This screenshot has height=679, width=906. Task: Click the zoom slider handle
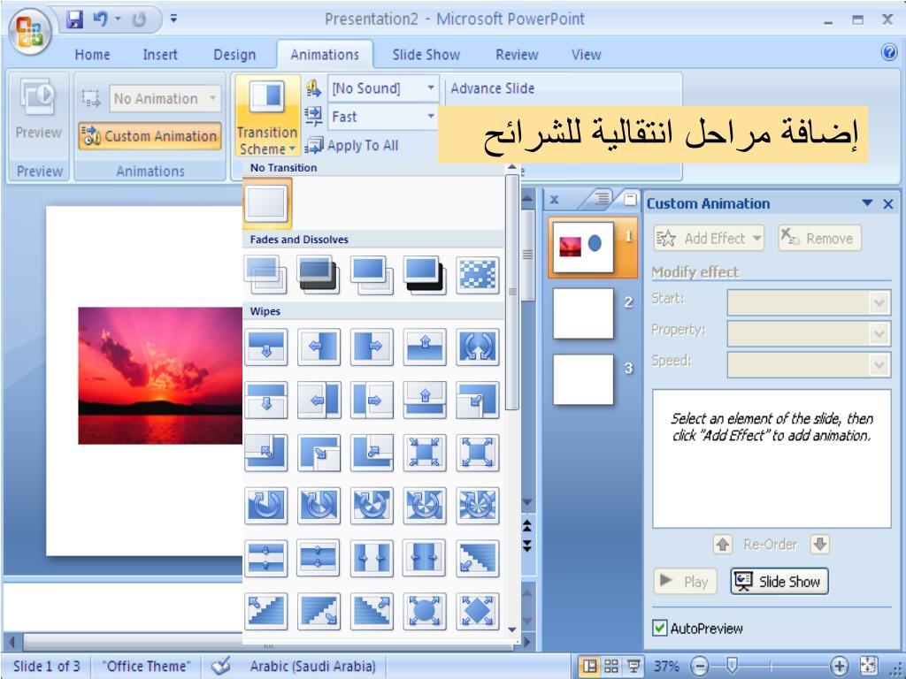point(732,665)
